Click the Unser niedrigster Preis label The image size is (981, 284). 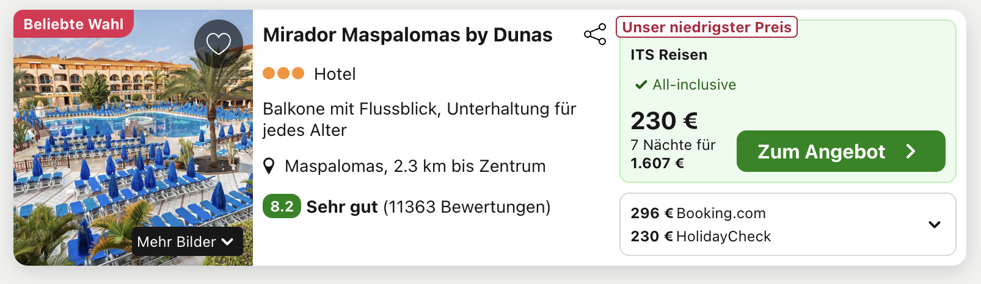click(707, 27)
